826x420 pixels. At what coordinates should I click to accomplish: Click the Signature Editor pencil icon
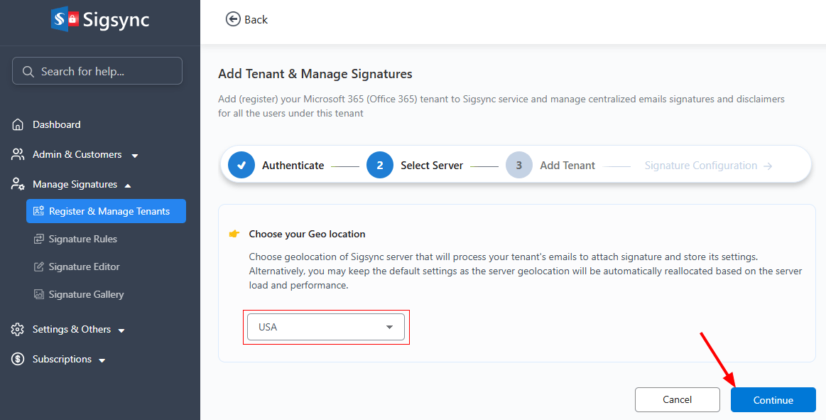[39, 266]
